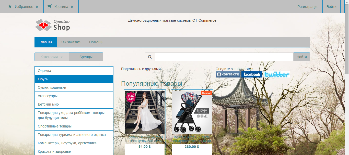Click the search magnifier icon

[x=150, y=57]
